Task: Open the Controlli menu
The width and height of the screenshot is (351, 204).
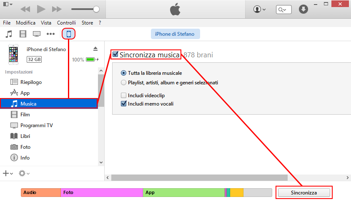Action: 66,23
